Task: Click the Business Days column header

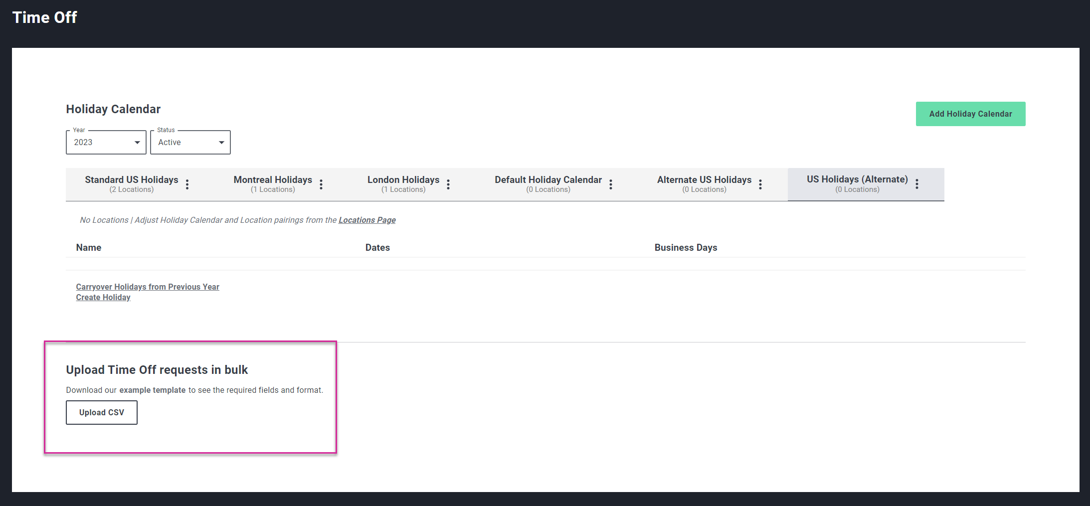Action: point(686,248)
